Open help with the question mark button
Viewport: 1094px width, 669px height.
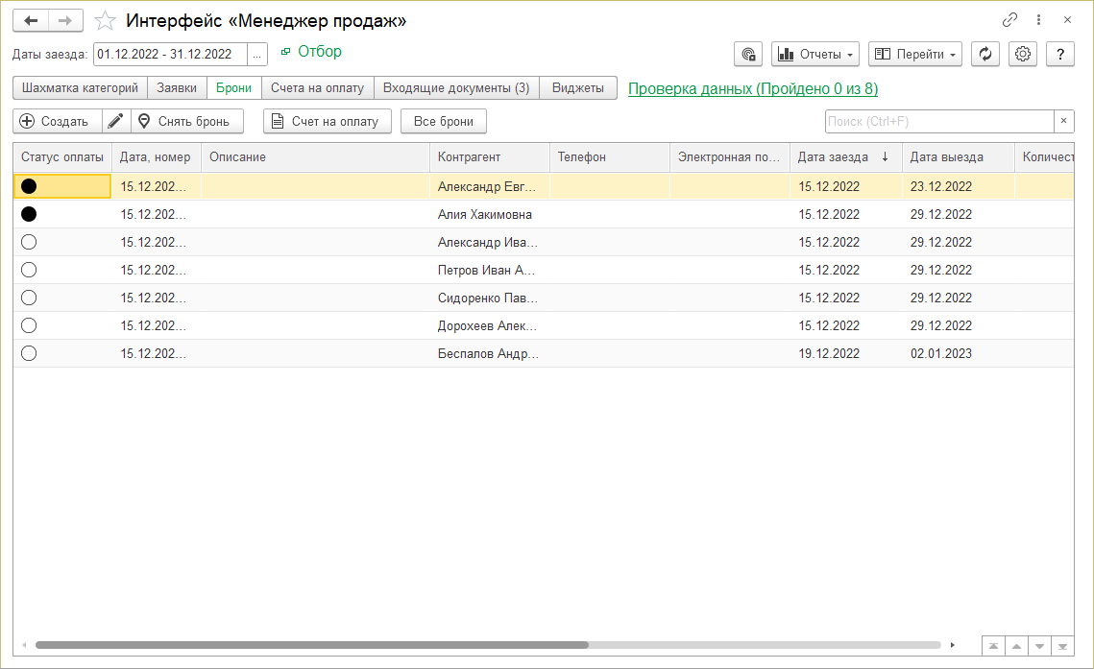pyautogui.click(x=1060, y=55)
